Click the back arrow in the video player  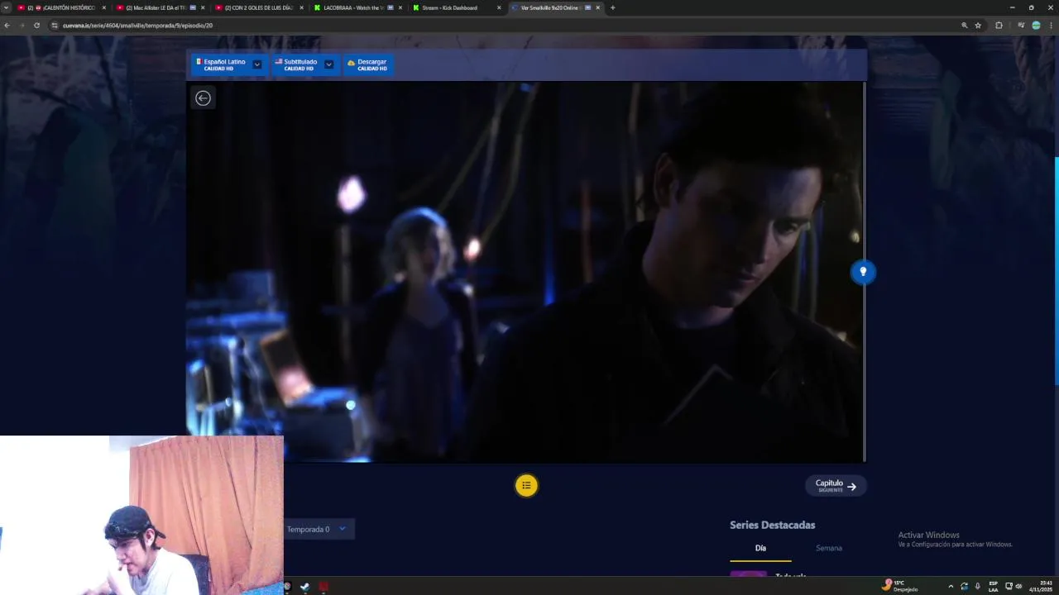tap(203, 98)
